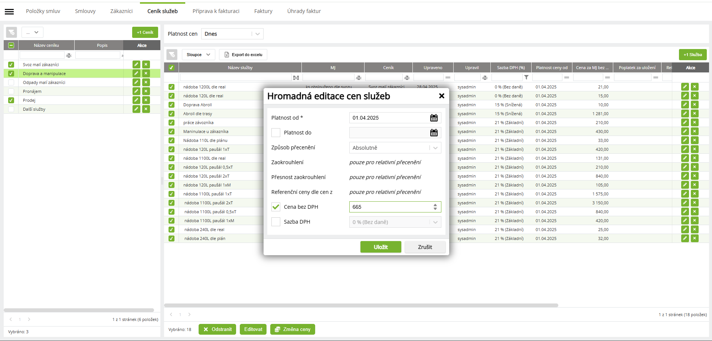712x341 pixels.
Task: Open the Položky smluv tab
Action: [x=43, y=11]
